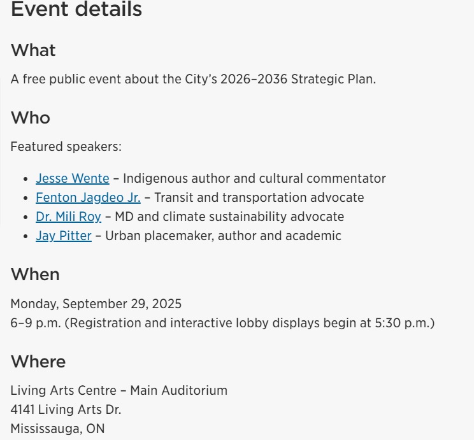
Task: Click the 4141 Living Arts Dr. address
Action: [x=66, y=410]
